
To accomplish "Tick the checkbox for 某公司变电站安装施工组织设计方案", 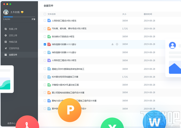I will (x=45, y=92).
